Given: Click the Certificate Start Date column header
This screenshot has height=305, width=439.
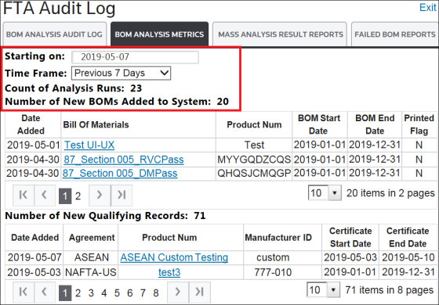Looking at the screenshot, I should click(350, 238).
